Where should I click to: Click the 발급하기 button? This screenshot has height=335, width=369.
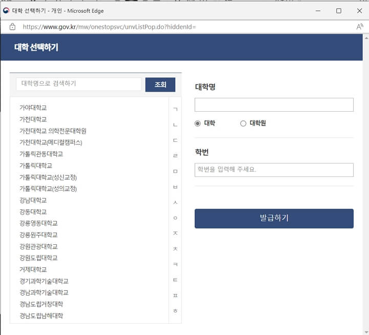click(274, 218)
